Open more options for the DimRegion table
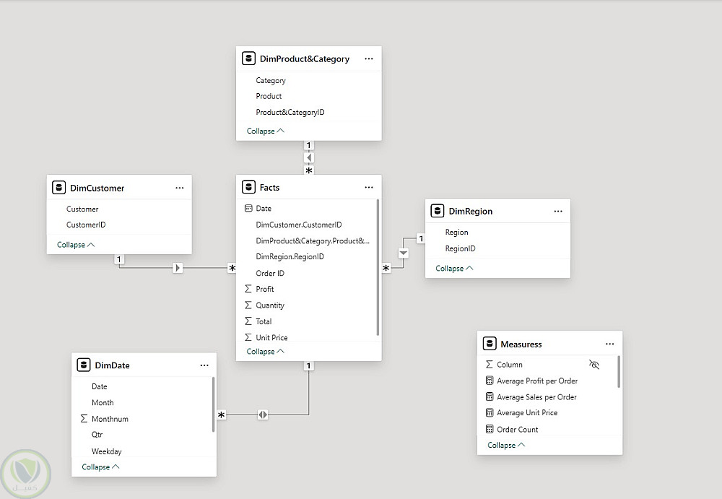 [x=558, y=211]
